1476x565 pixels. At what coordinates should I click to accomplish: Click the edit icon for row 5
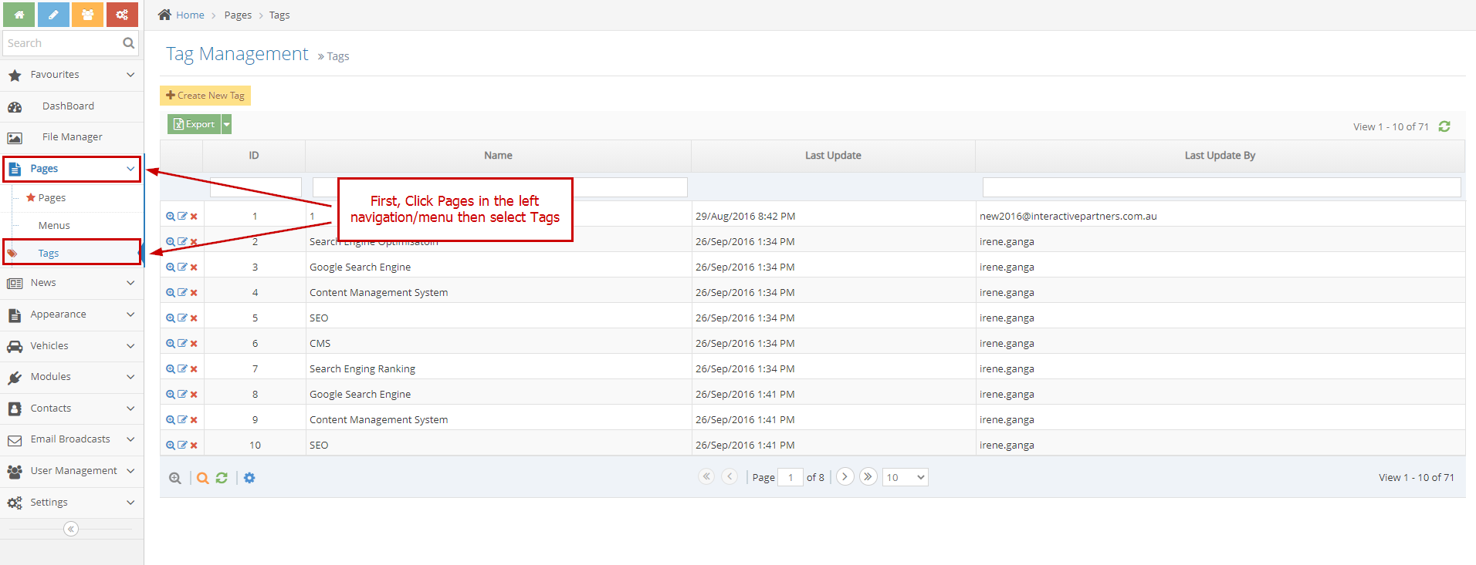pyautogui.click(x=182, y=318)
